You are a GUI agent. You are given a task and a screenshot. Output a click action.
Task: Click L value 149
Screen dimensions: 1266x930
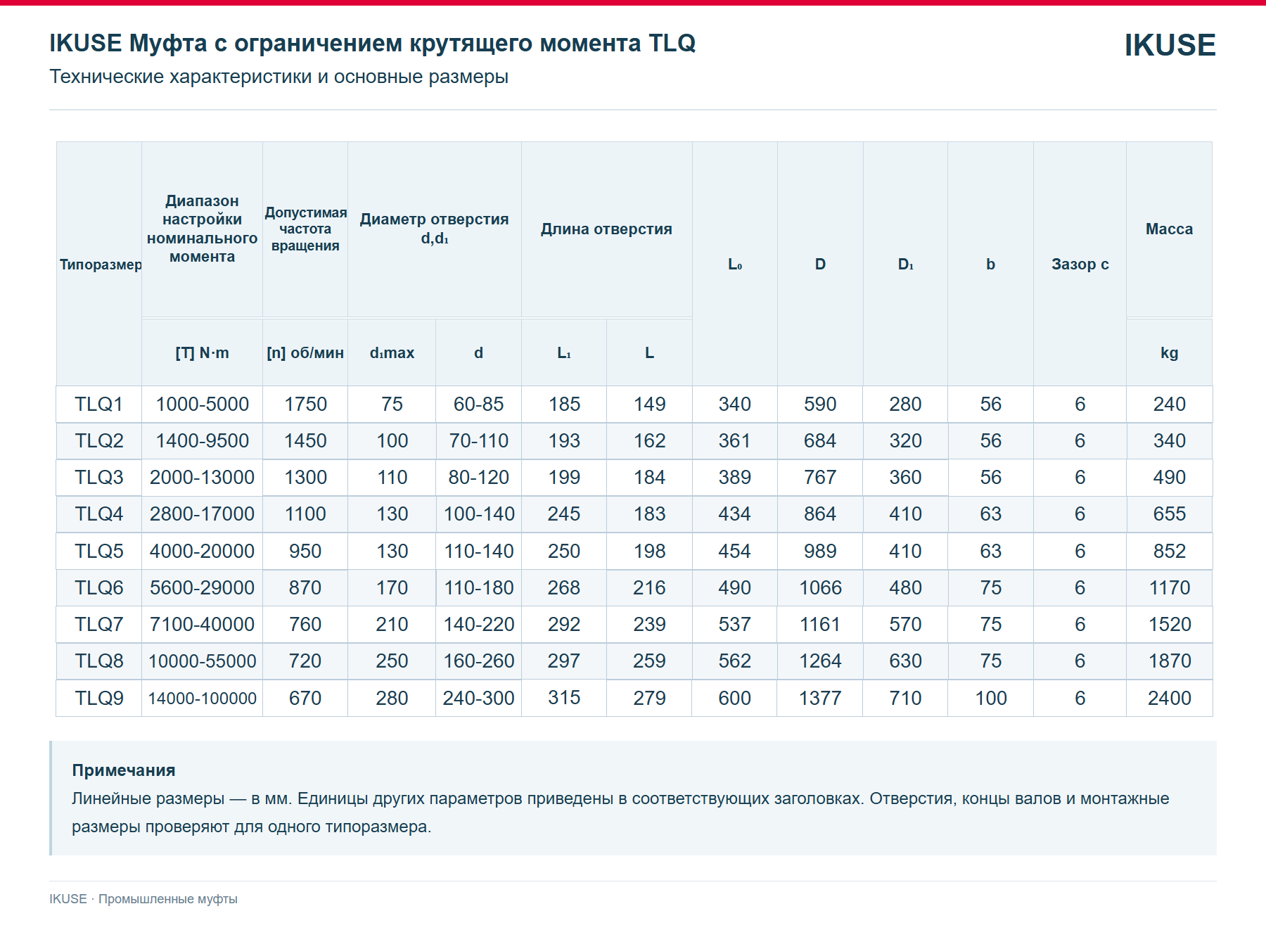[x=649, y=404]
